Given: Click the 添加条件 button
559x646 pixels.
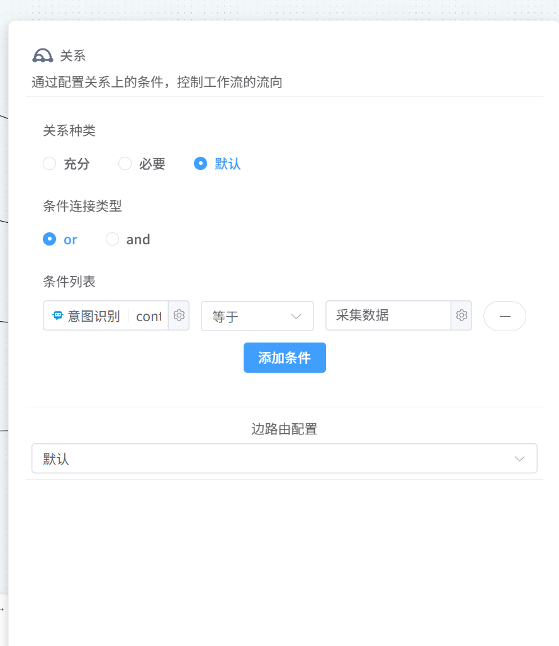Looking at the screenshot, I should click(x=285, y=357).
